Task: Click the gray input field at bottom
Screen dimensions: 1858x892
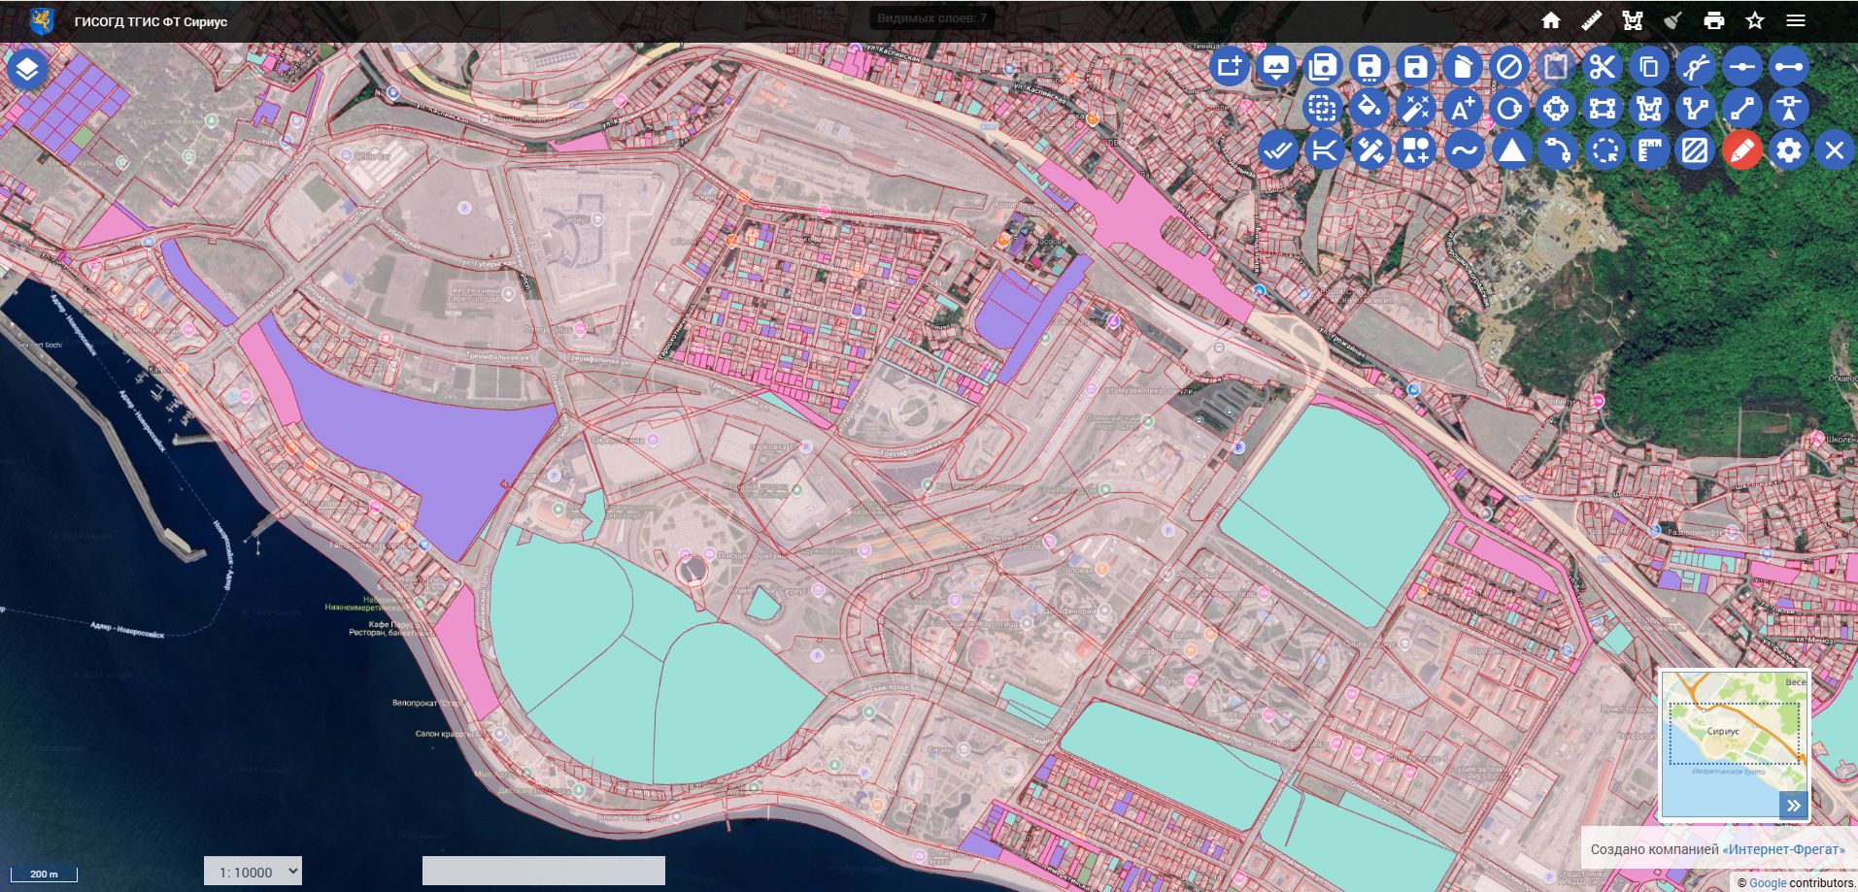Action: pos(543,871)
